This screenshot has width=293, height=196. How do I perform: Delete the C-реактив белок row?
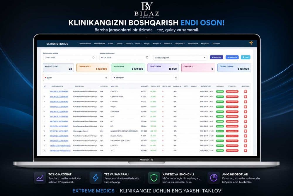245,97
